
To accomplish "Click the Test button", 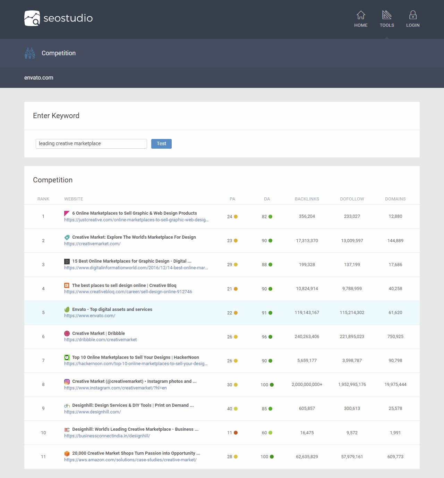I will [161, 143].
